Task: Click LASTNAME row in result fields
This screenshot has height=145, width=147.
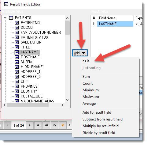Action: (115, 24)
